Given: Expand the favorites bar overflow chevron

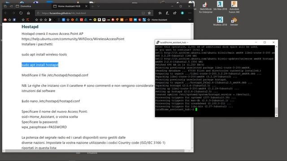Looking at the screenshot, I should [190, 20].
